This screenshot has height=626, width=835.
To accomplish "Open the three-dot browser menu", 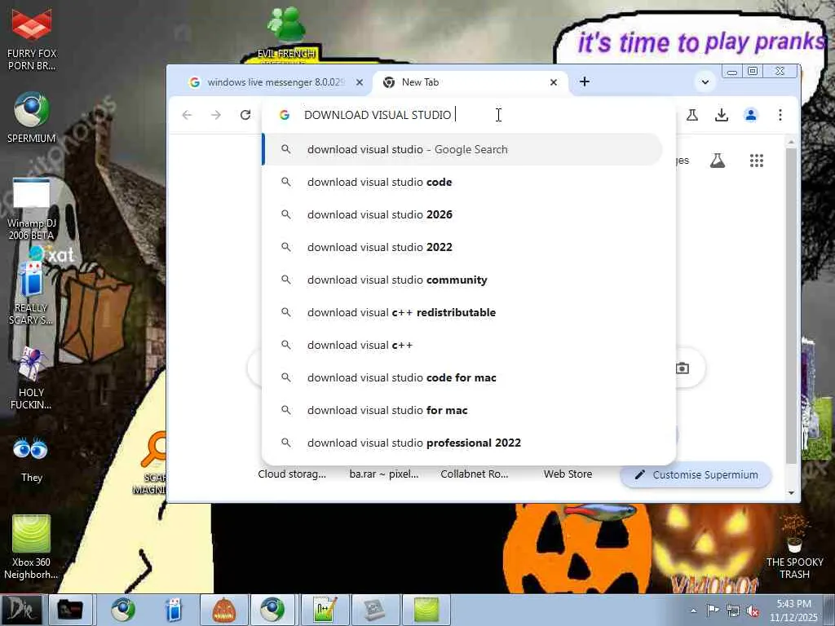I will (780, 115).
